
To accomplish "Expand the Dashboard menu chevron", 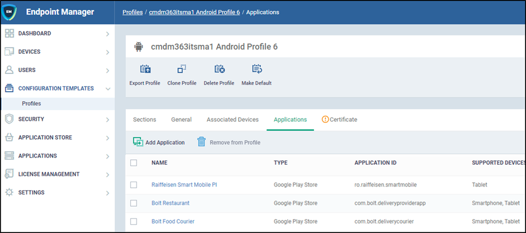I will [107, 34].
